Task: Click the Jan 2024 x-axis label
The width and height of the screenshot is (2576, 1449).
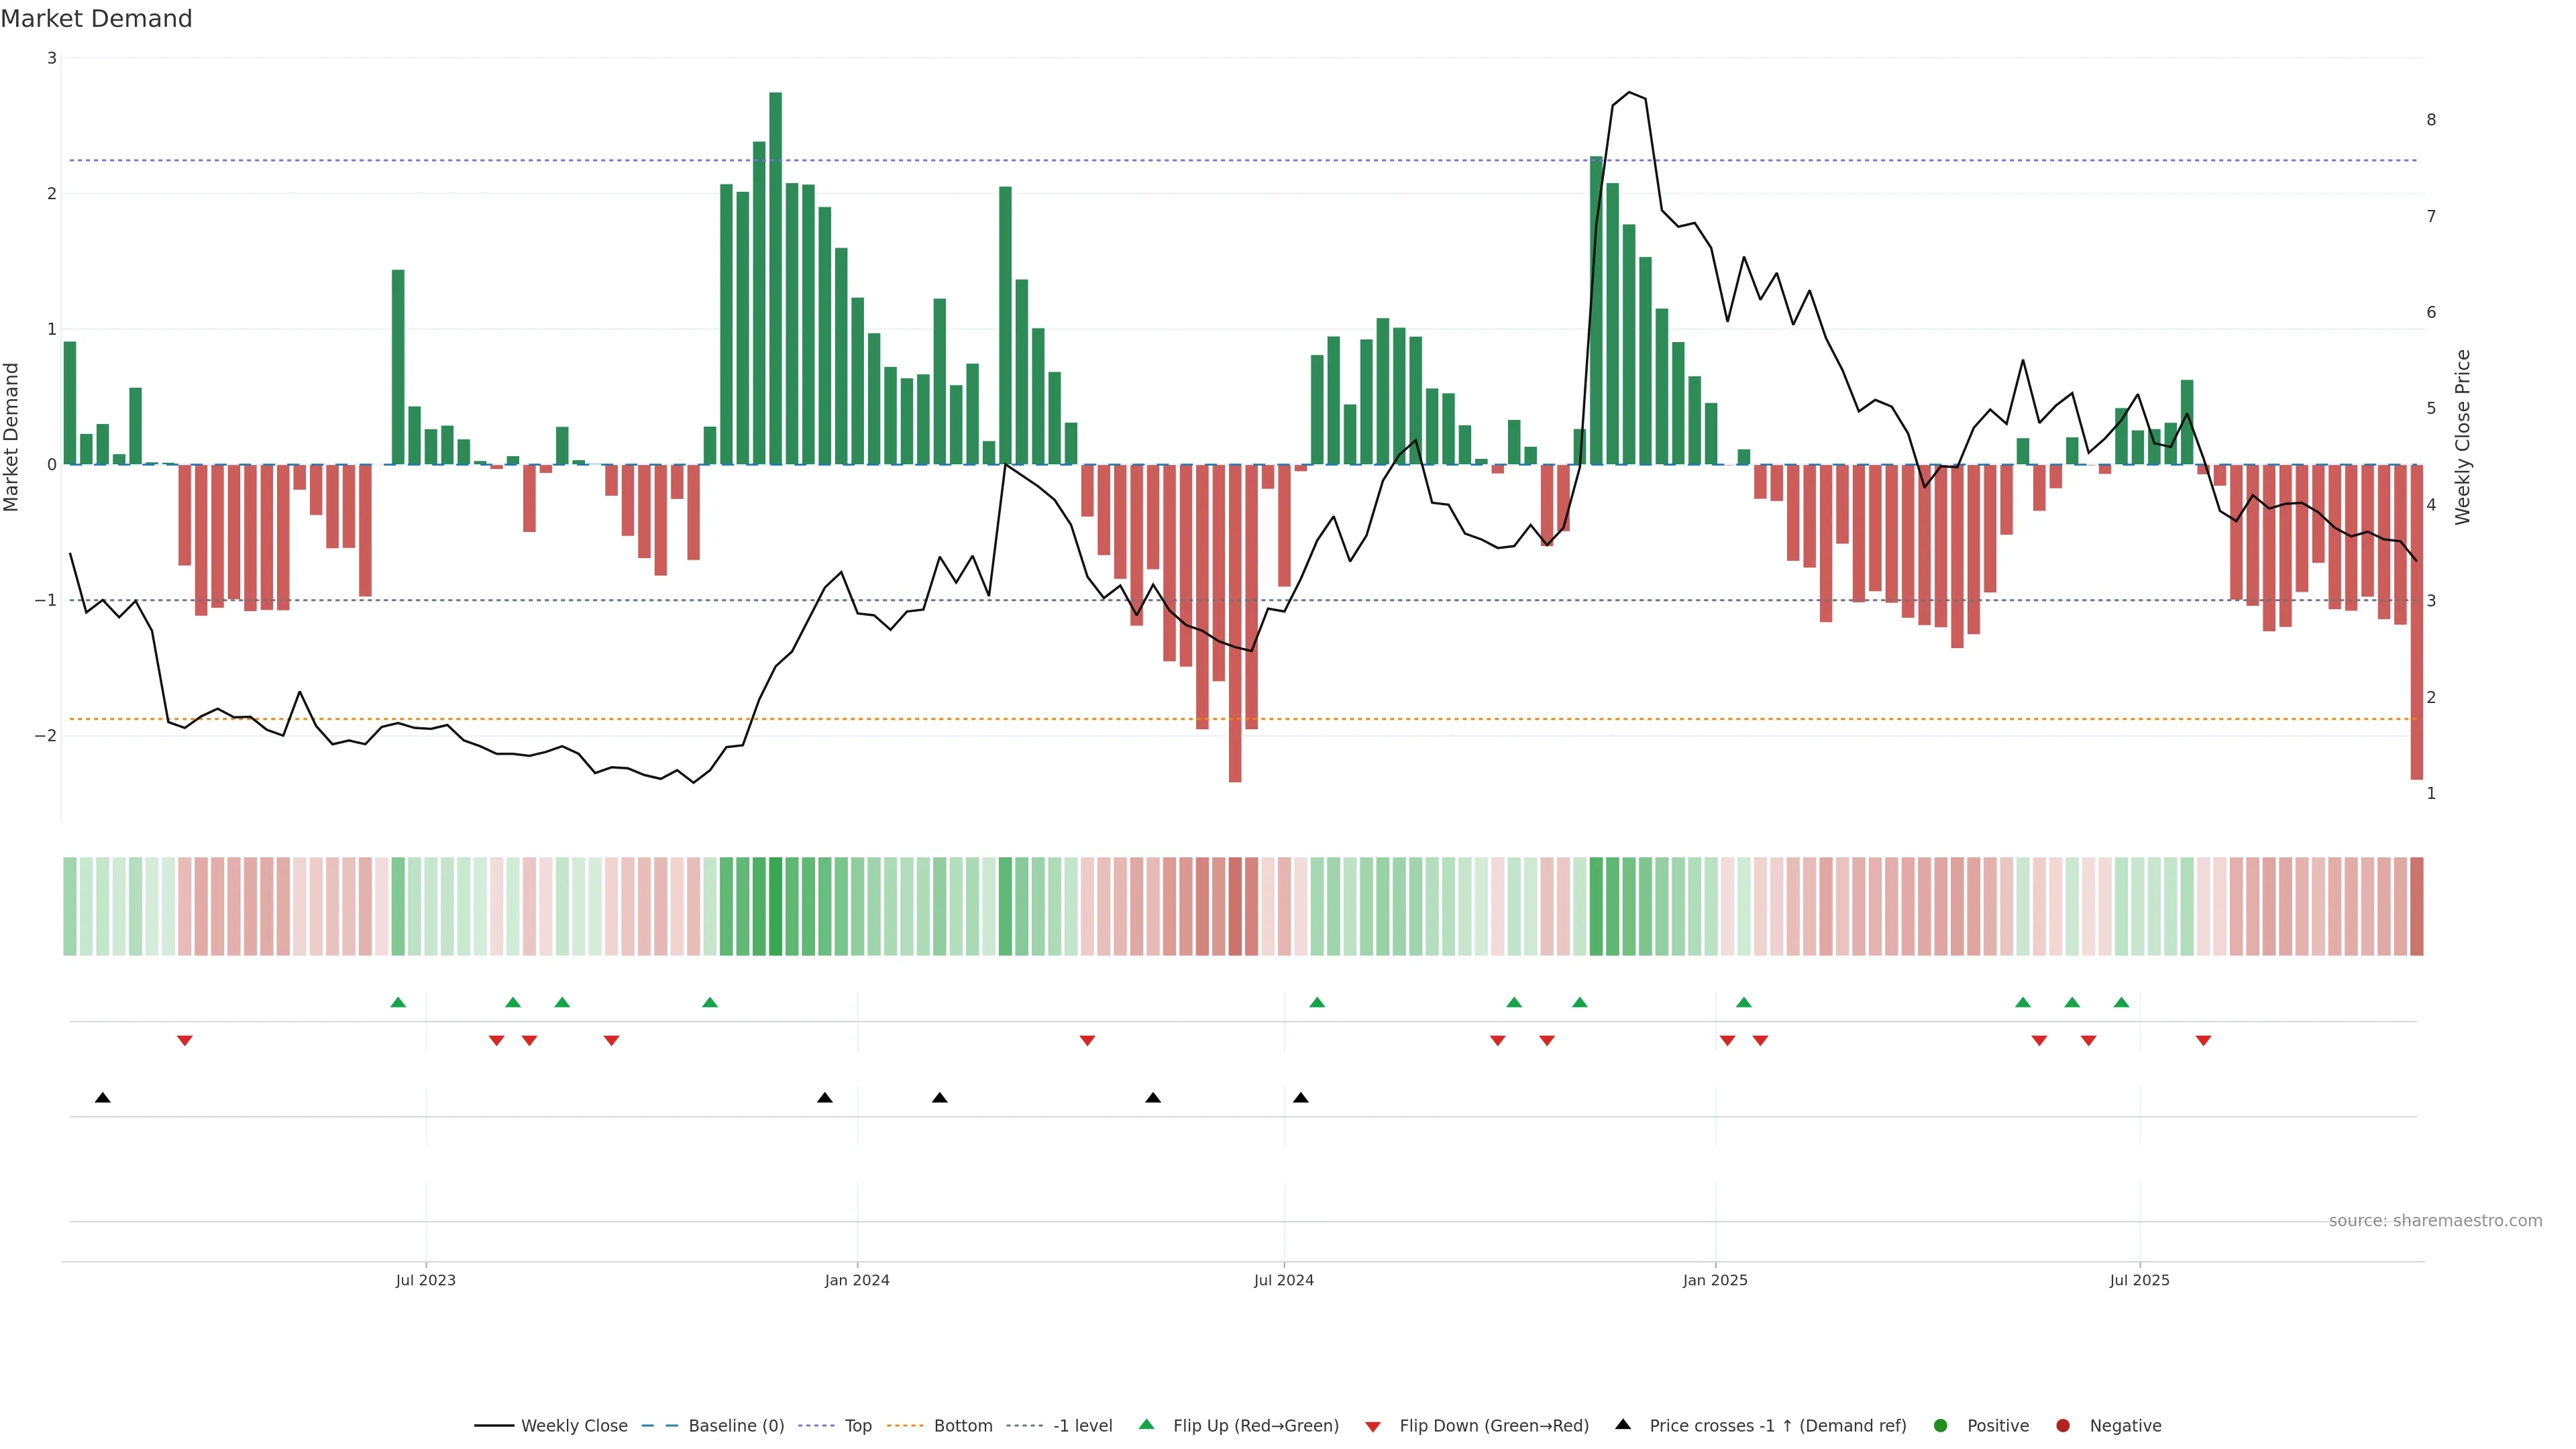Action: click(x=857, y=1280)
